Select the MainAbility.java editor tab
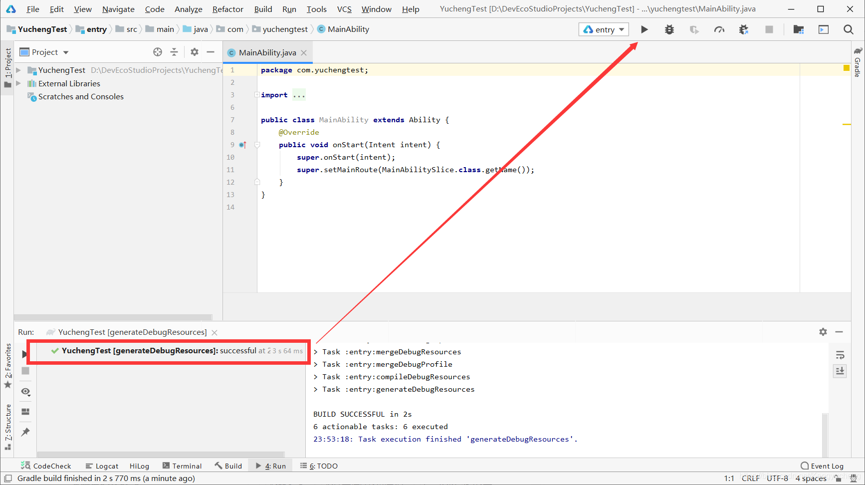The width and height of the screenshot is (865, 485). 267,52
